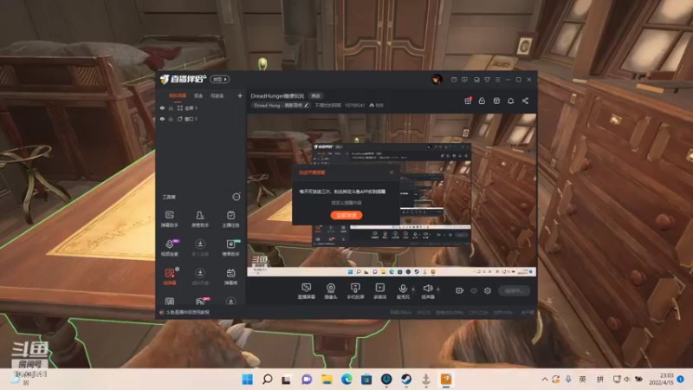Switch to first orange scene tab

point(178,95)
